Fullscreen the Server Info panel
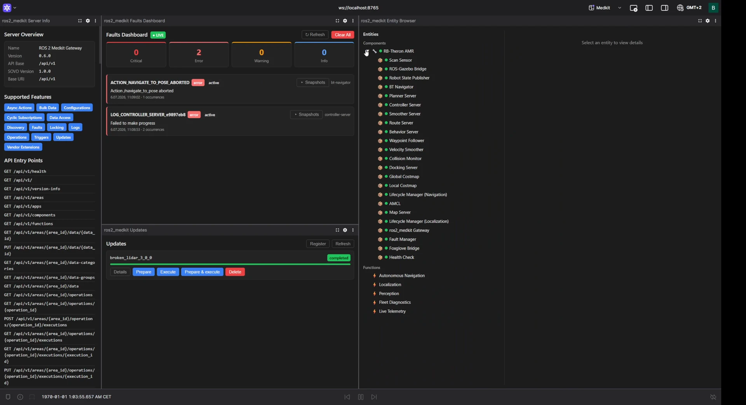746x405 pixels. click(80, 21)
